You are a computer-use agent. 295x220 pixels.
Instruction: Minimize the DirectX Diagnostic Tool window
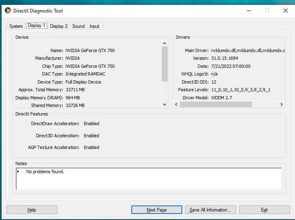click(248, 11)
